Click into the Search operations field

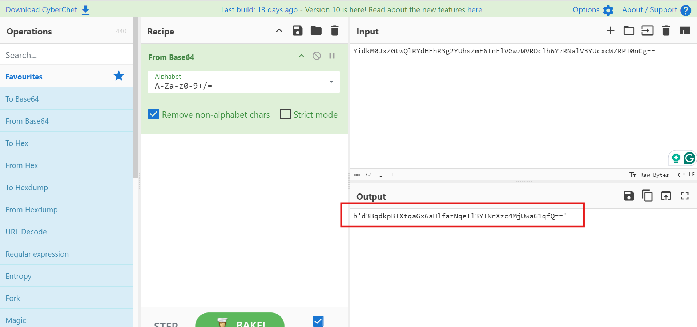(67, 55)
